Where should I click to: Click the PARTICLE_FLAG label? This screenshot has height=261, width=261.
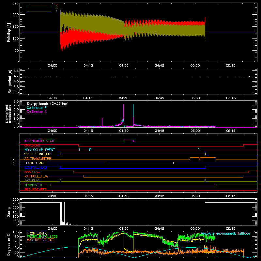click(x=37, y=176)
